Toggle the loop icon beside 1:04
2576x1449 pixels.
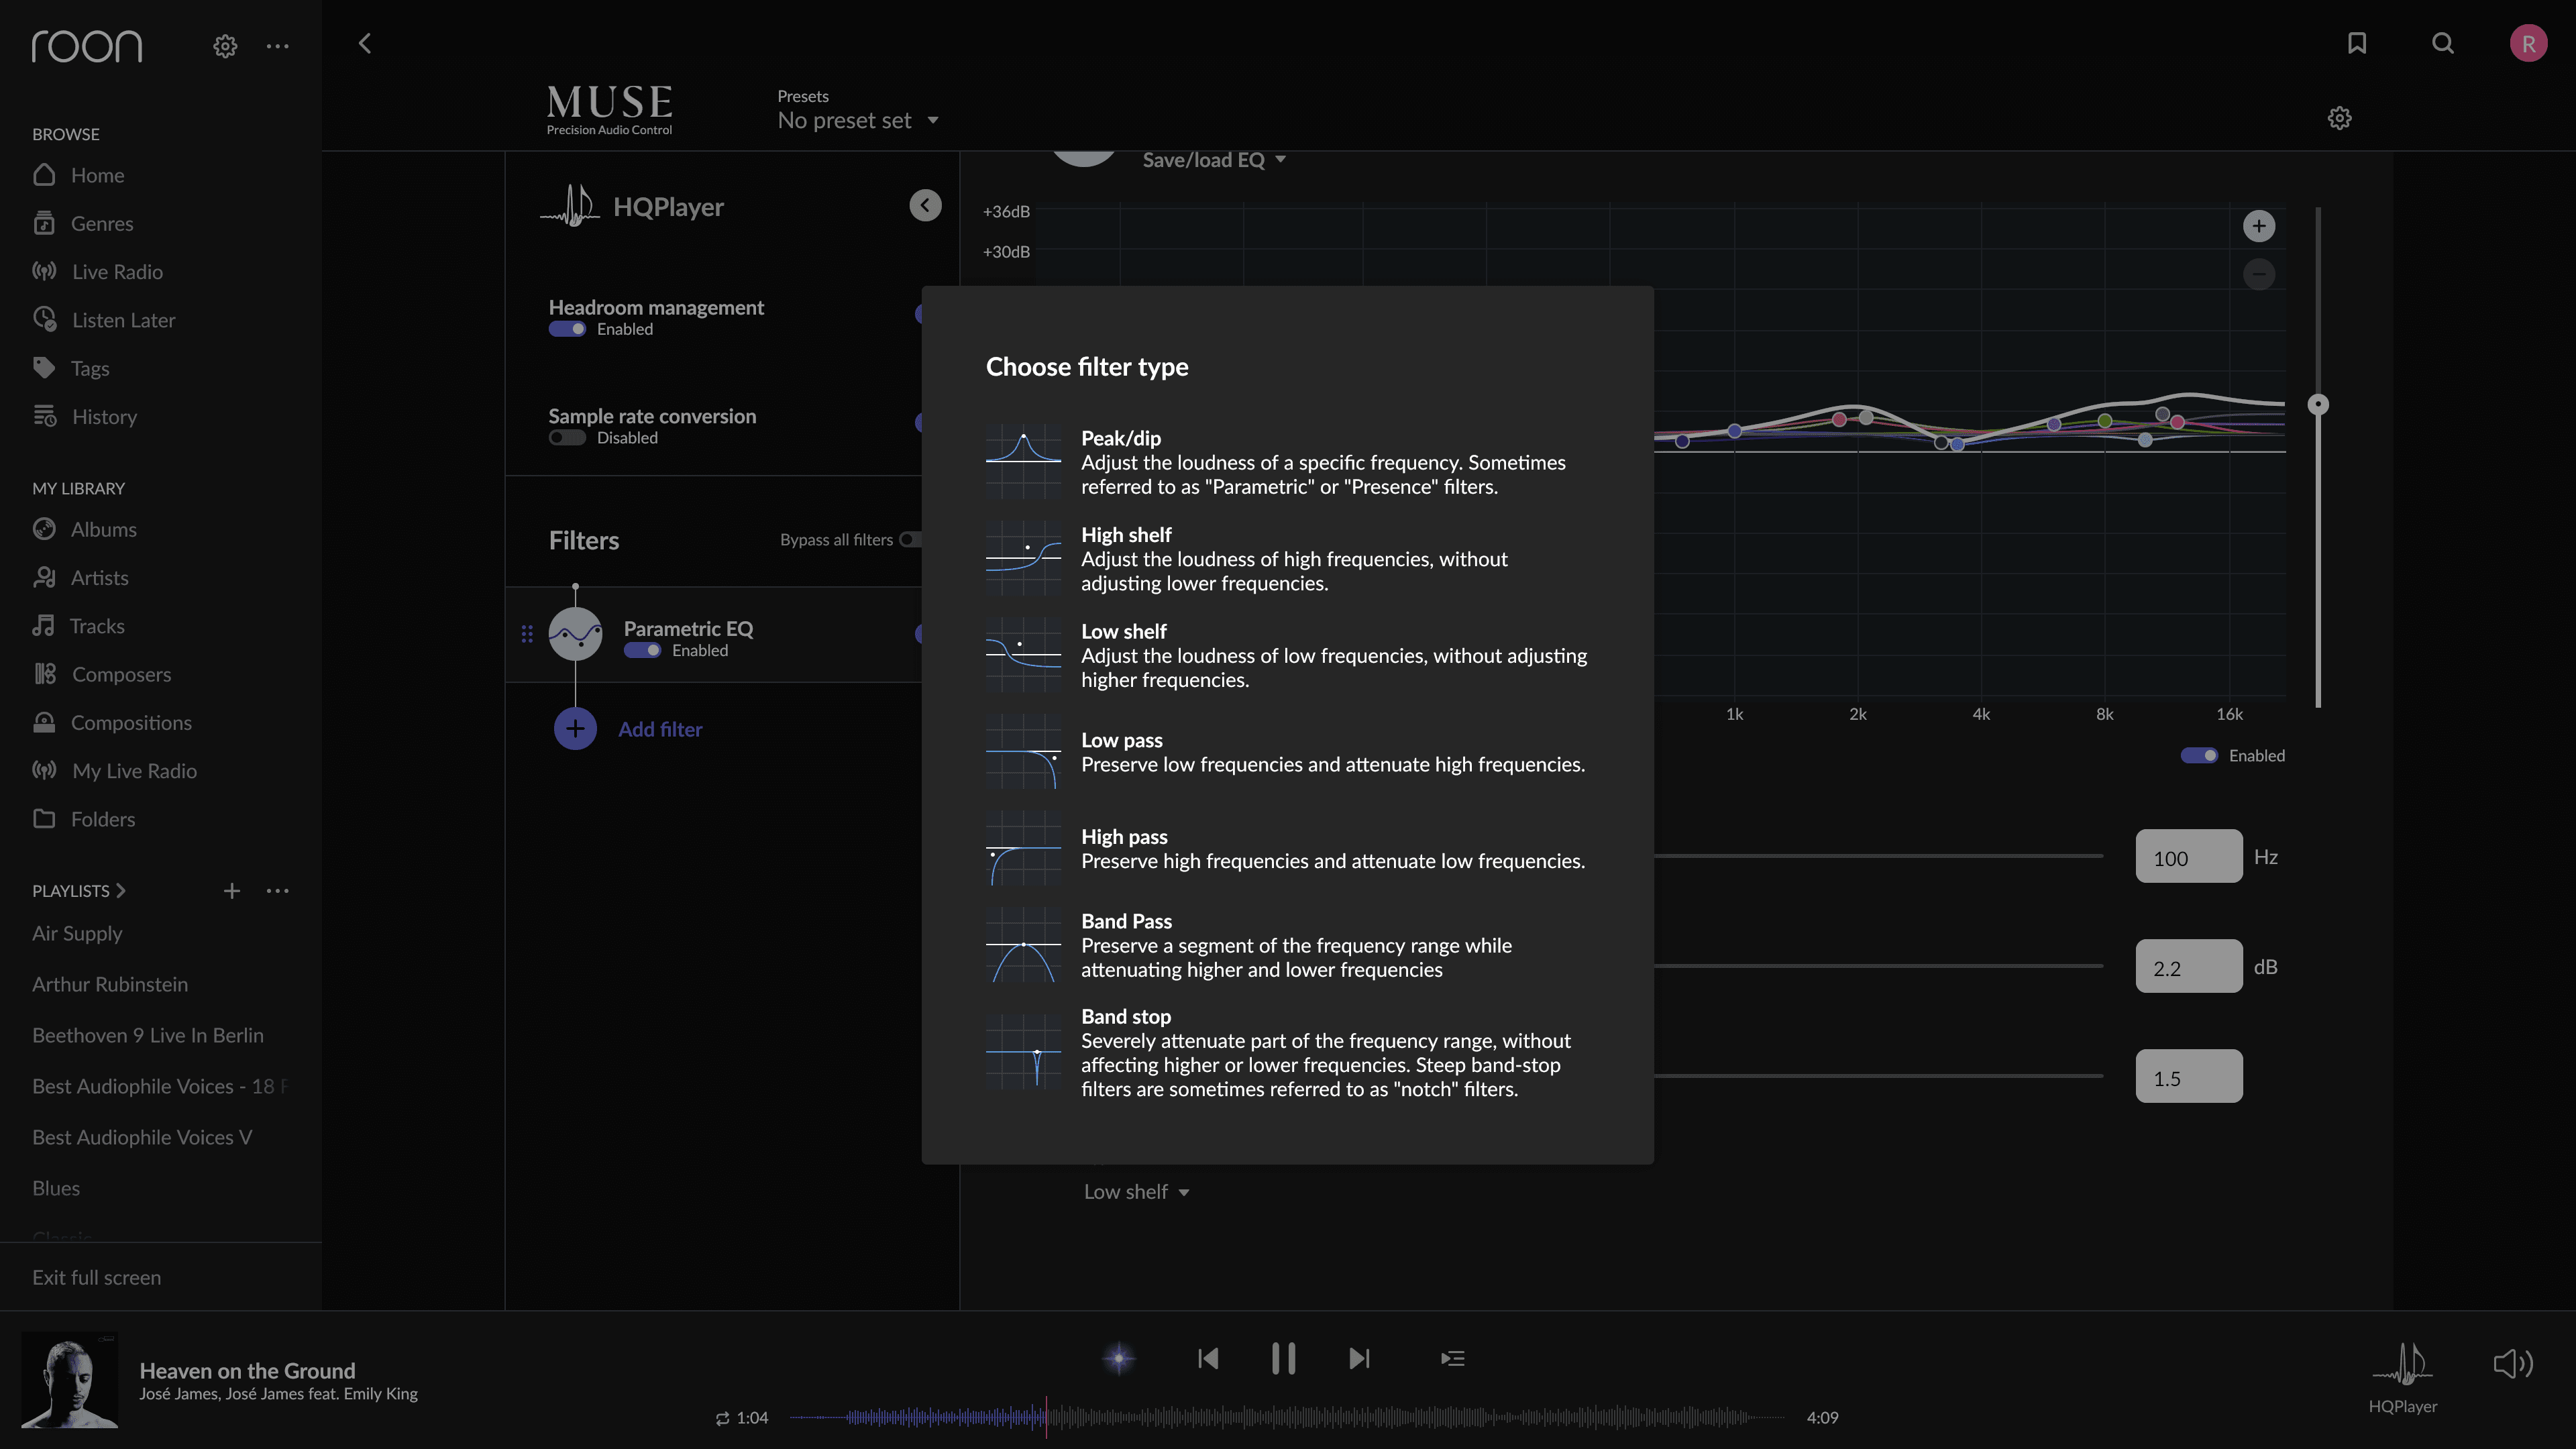tap(722, 1418)
